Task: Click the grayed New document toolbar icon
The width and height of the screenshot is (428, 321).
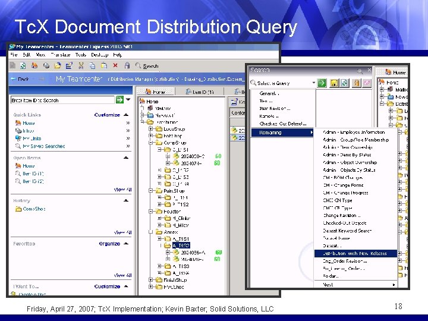Action: click(12, 65)
